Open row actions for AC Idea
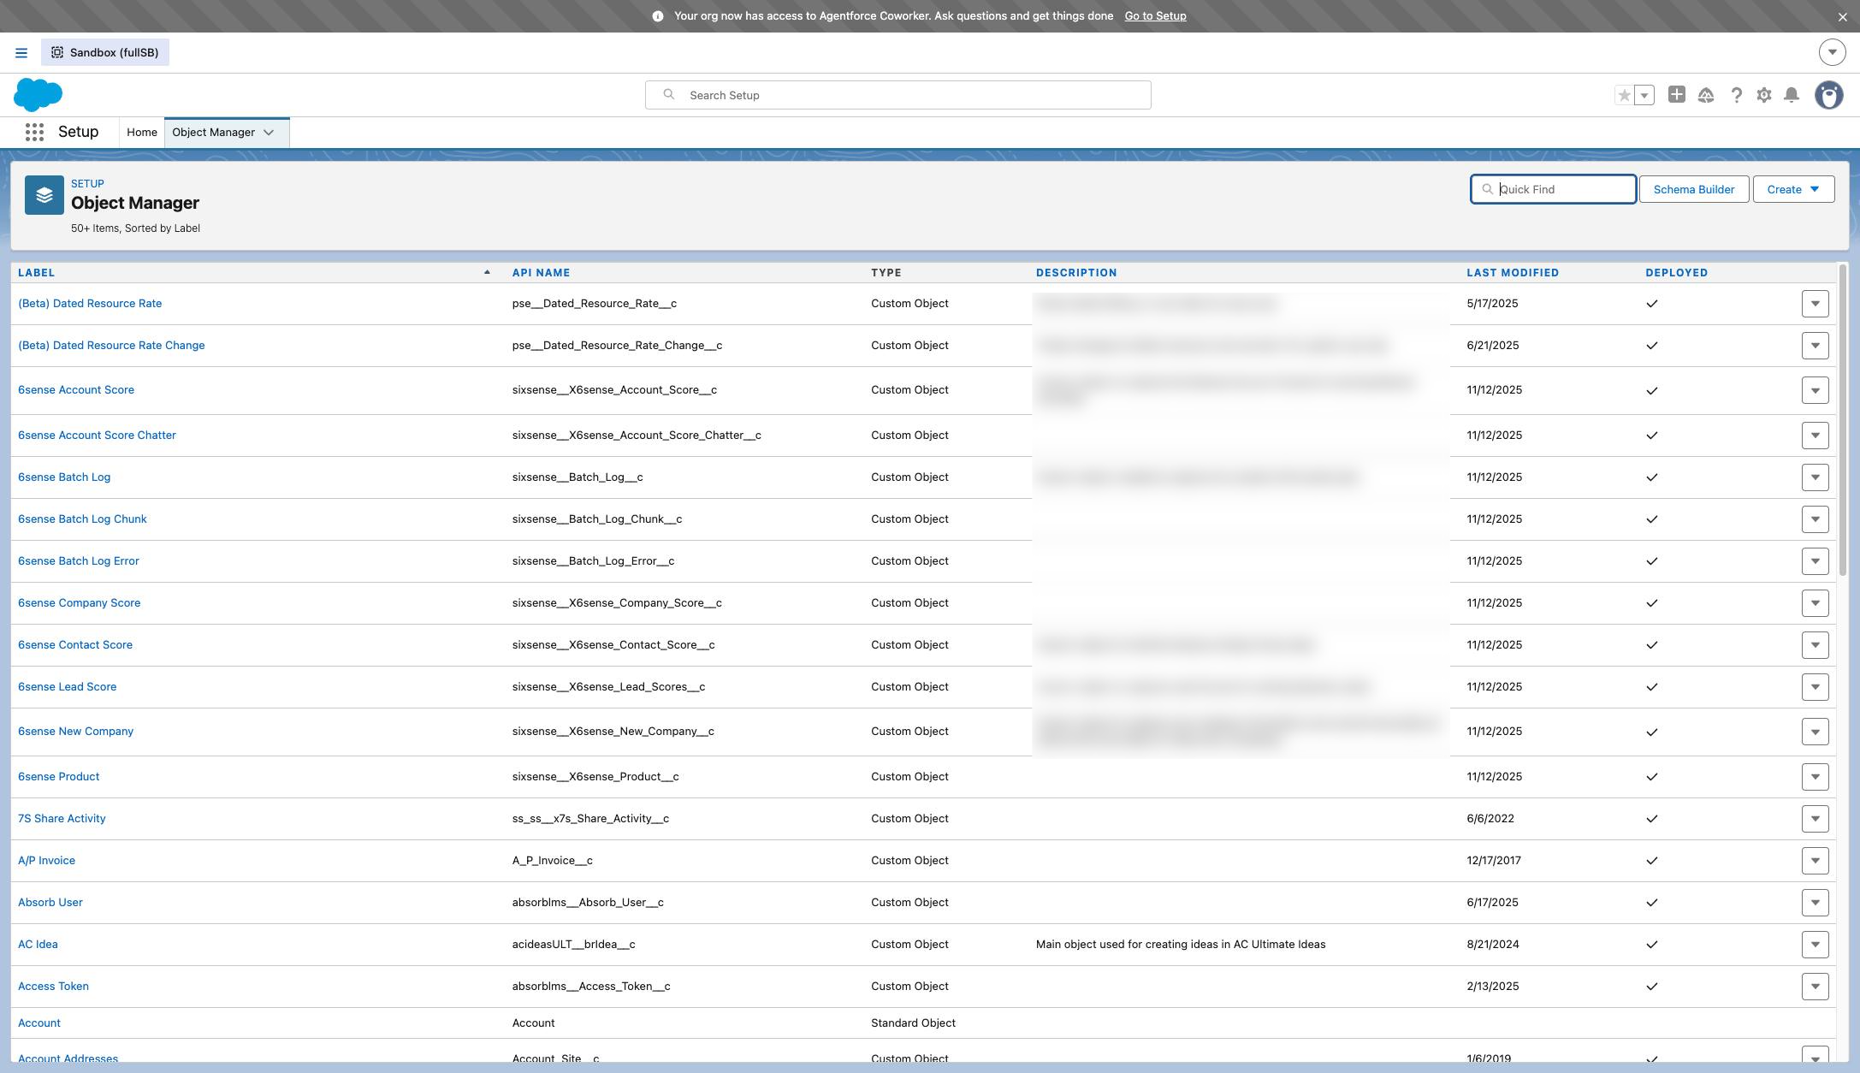The height and width of the screenshot is (1073, 1860). [1815, 945]
